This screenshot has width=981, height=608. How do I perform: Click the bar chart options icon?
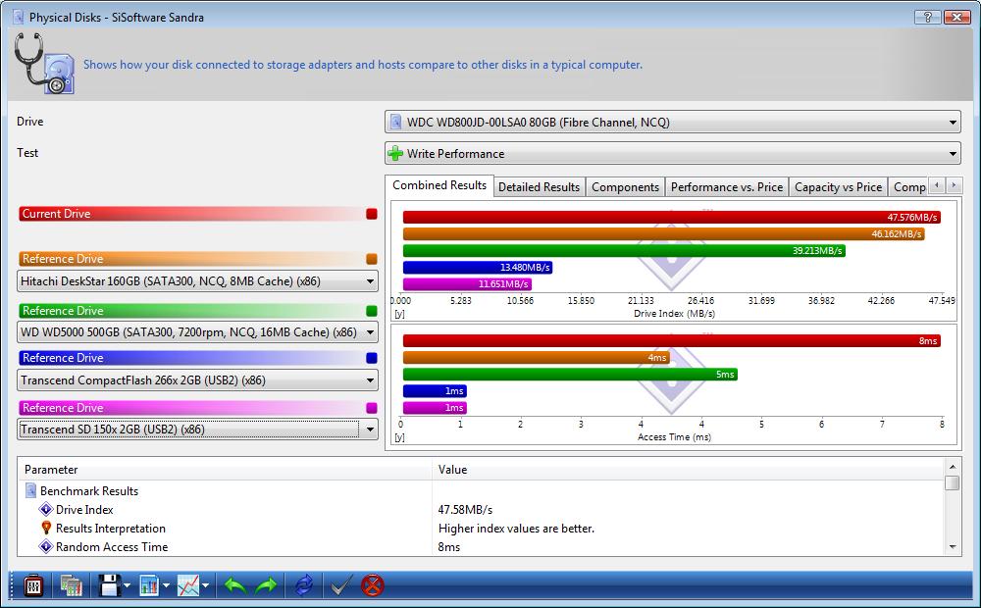tap(149, 586)
